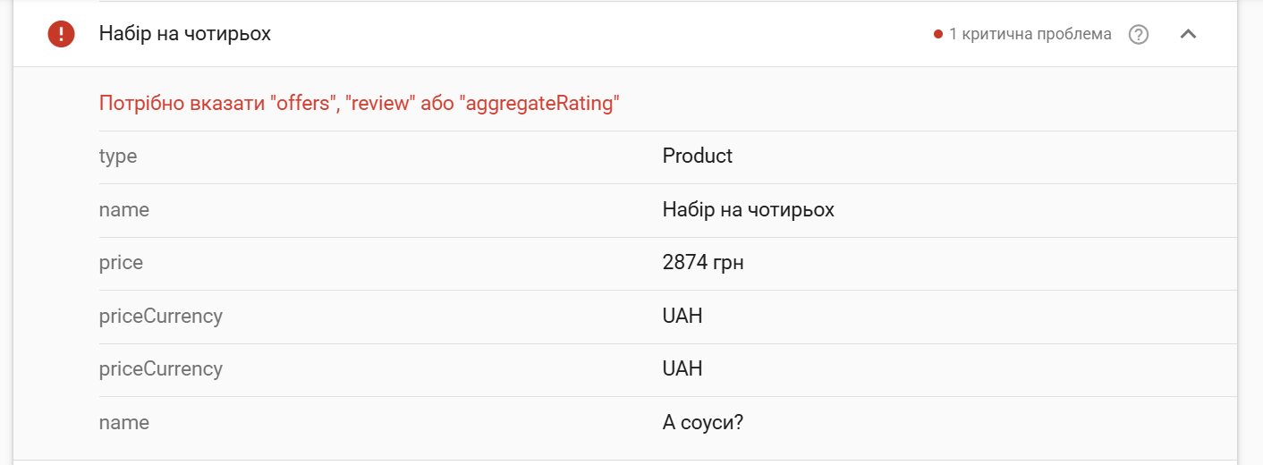Click the '1 критична проблема' label
Screen dimensions: 1263x465
click(x=1030, y=34)
